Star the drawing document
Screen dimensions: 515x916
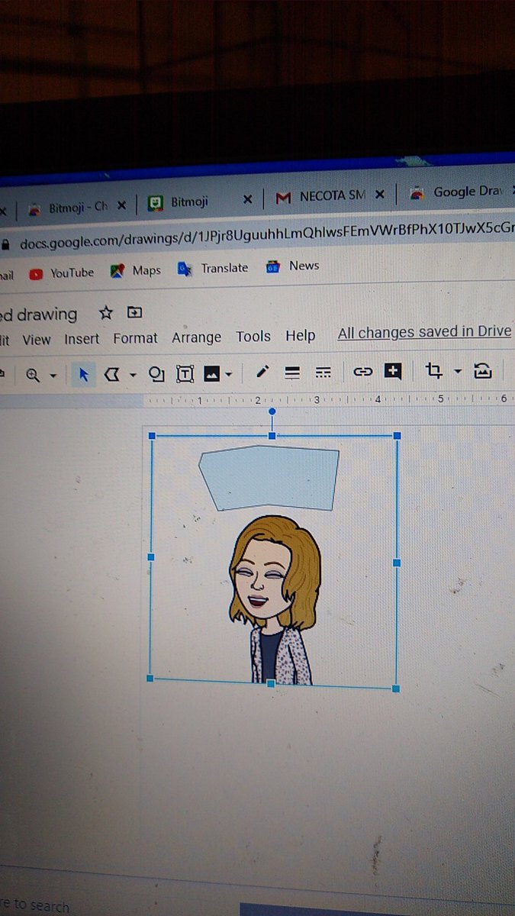pos(106,313)
